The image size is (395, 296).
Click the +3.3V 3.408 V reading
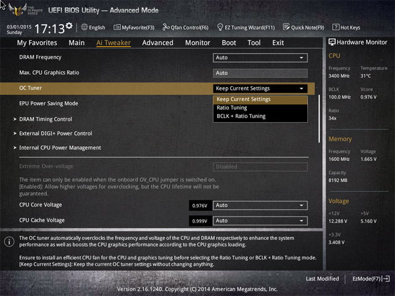click(336, 242)
